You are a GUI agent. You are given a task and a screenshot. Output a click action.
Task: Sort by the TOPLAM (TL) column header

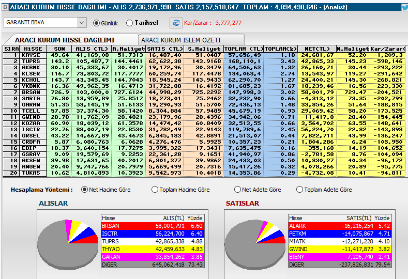tap(244, 49)
